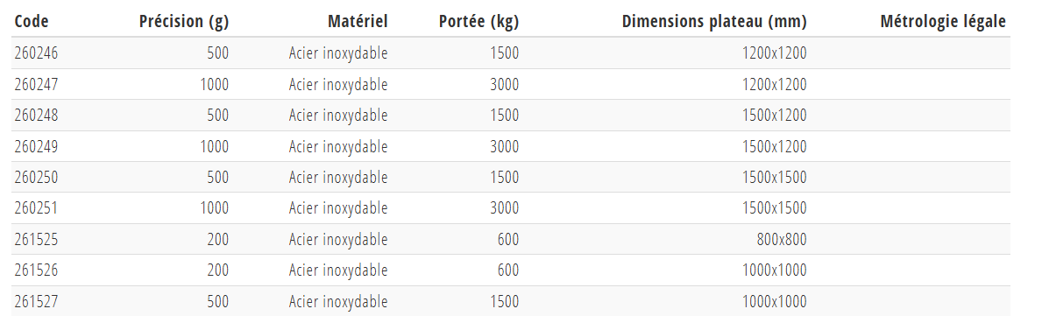Select product code 260246

point(36,53)
